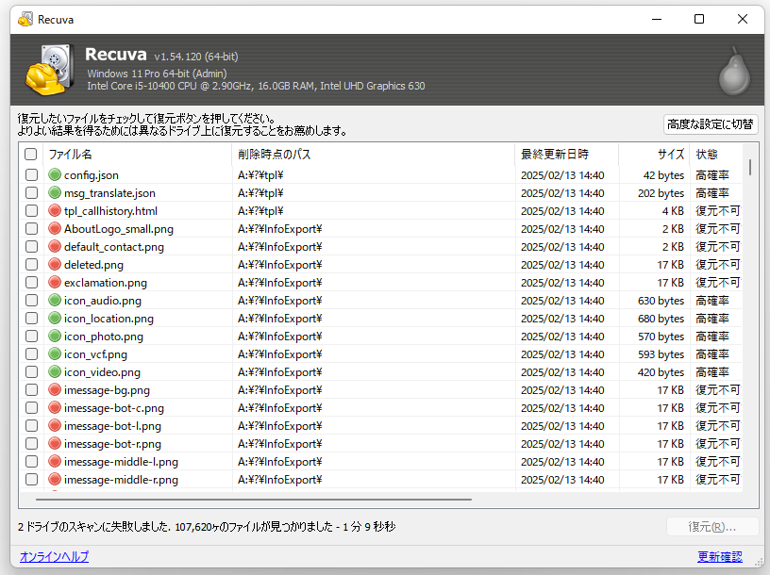Open the オンラインヘルプ link
The width and height of the screenshot is (770, 575).
[54, 557]
